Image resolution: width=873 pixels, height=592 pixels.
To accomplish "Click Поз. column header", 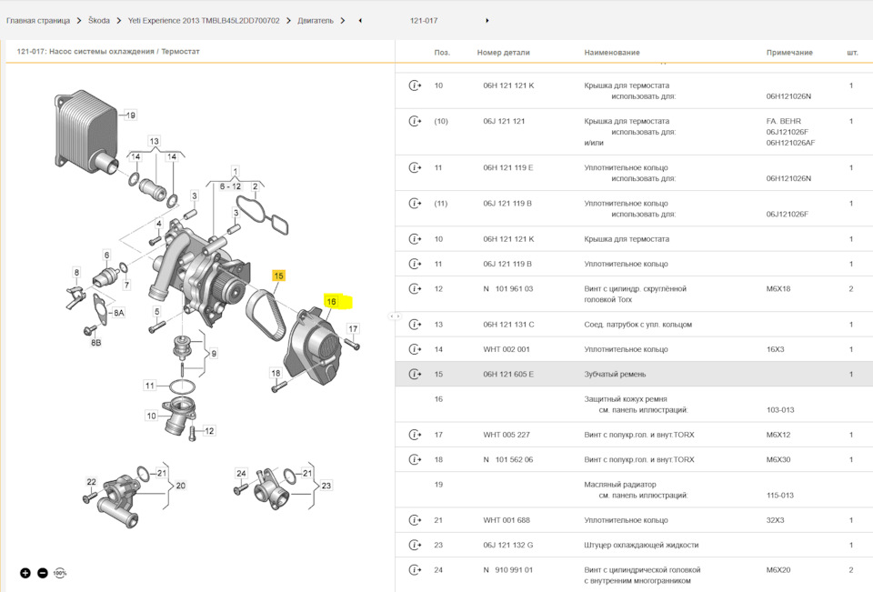I will tap(442, 53).
